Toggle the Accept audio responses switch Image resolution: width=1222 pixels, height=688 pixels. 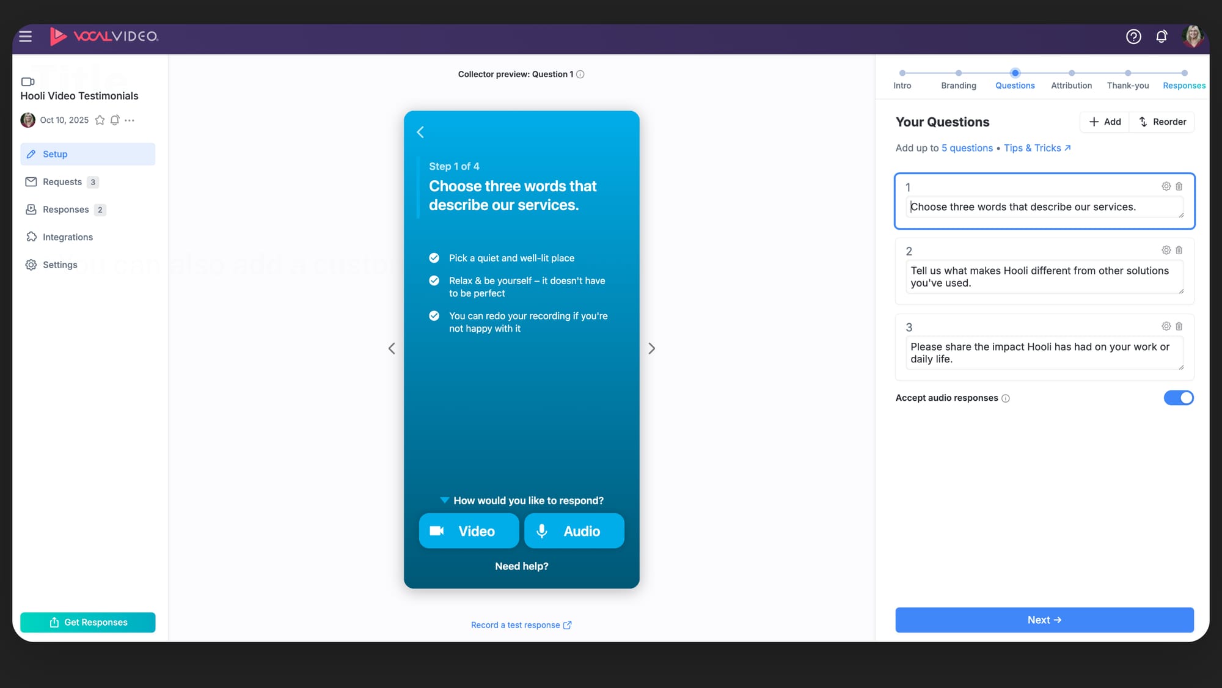pyautogui.click(x=1178, y=398)
